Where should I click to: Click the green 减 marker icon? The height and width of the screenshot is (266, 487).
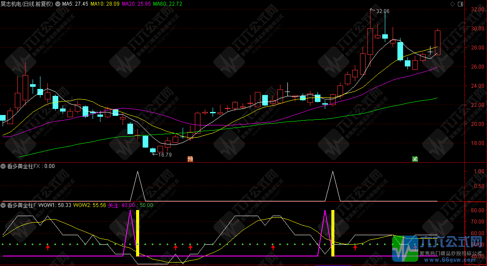point(415,159)
